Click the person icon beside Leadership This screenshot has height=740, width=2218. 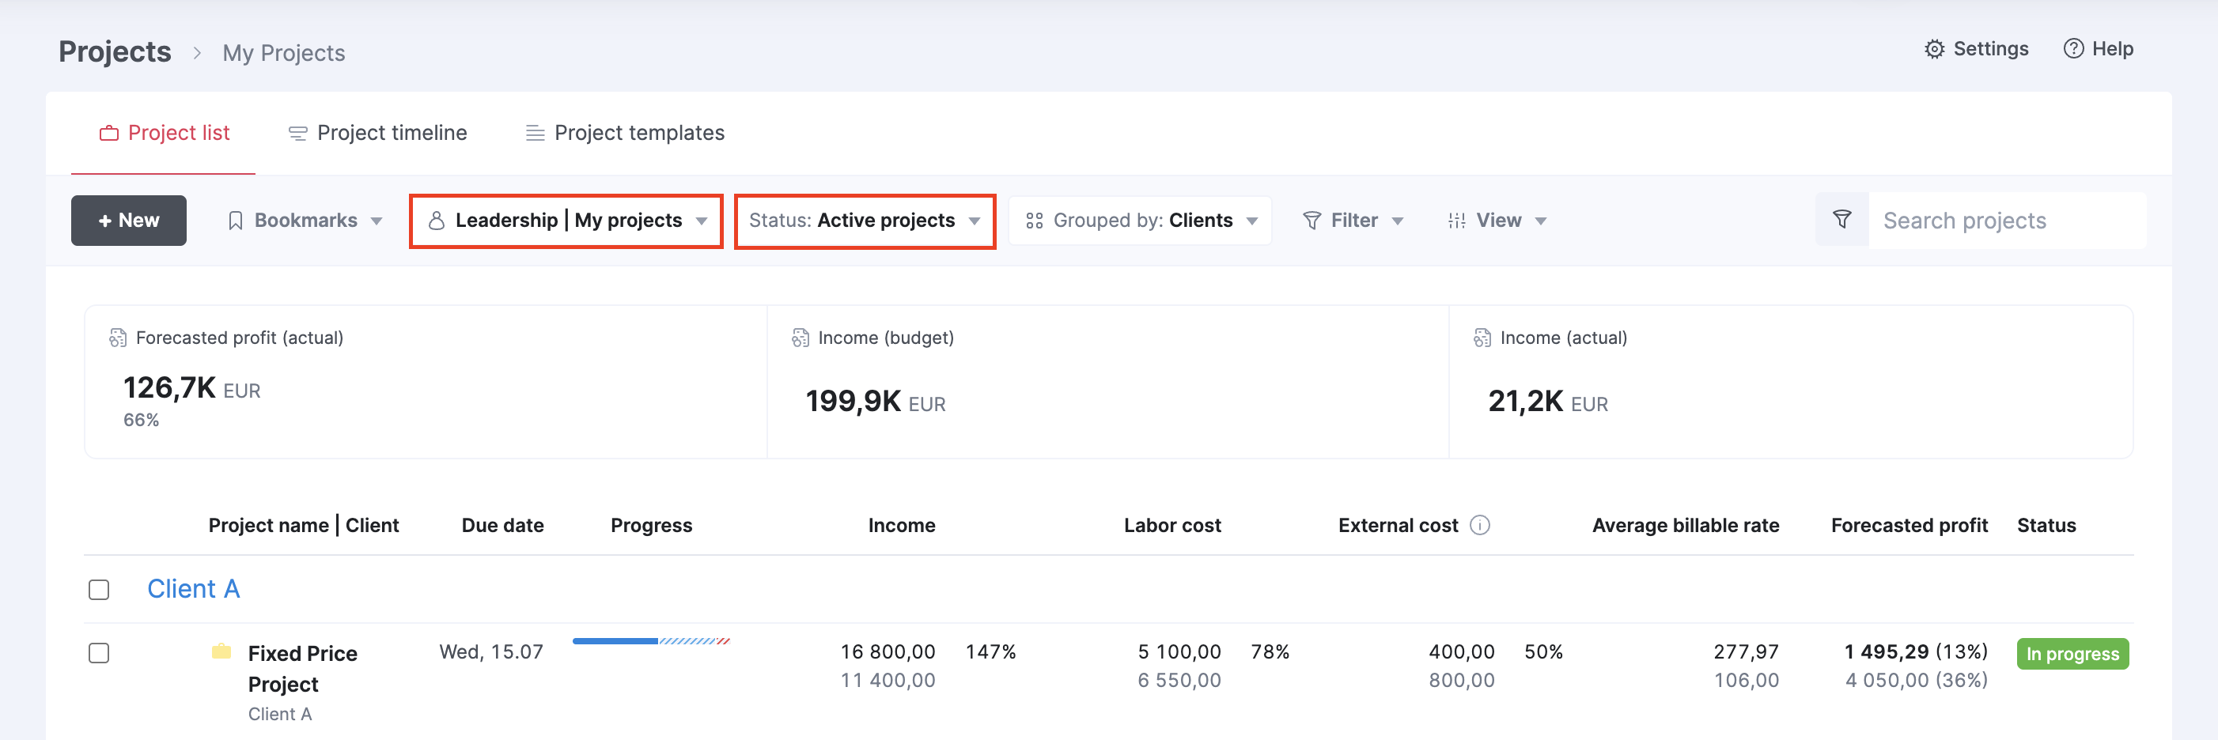[x=437, y=221]
